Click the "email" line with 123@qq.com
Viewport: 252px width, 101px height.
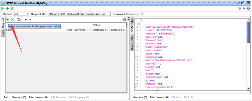(x=156, y=47)
